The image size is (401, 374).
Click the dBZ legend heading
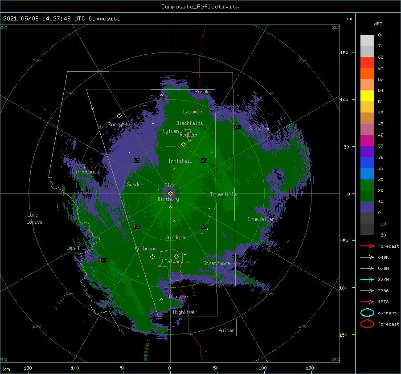click(378, 24)
